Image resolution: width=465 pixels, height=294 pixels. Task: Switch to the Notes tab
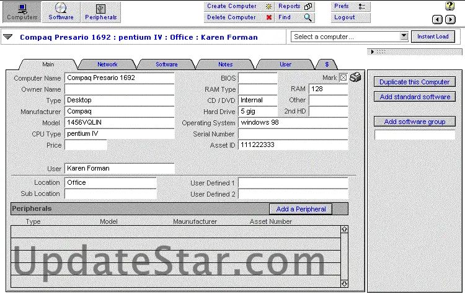pos(226,65)
